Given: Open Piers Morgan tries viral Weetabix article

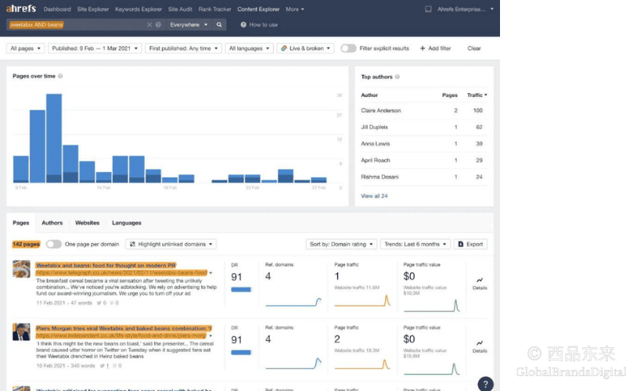Looking at the screenshot, I should [x=124, y=328].
